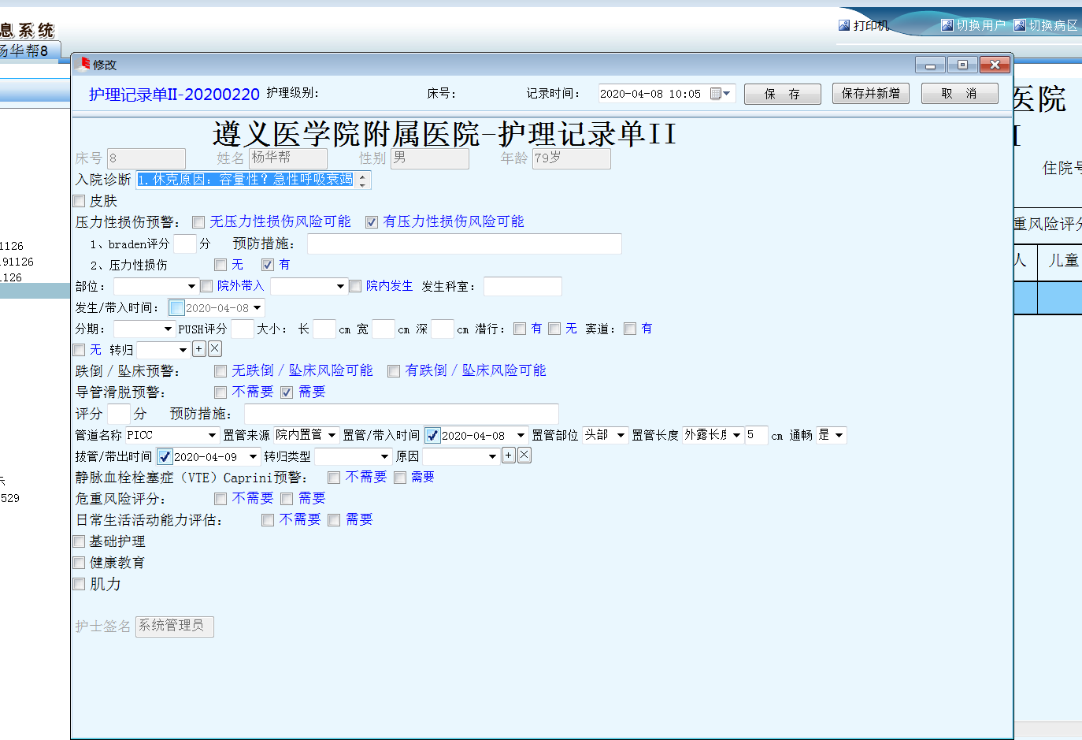
Task: Uncheck 有压力性损伤风险可能
Action: pos(372,222)
